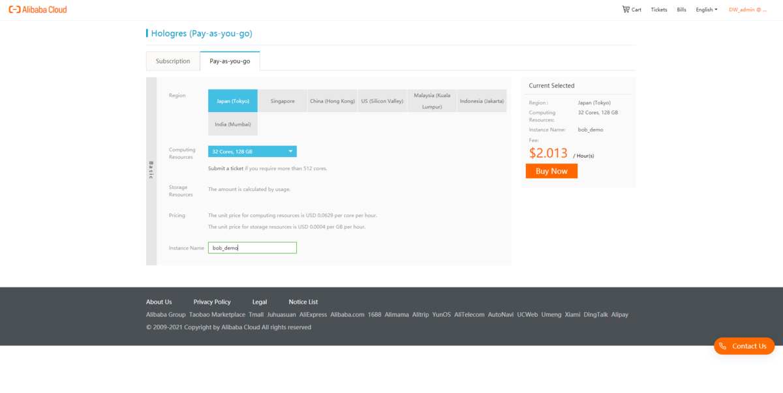The image size is (783, 393).
Task: Click the Current Selected panel heading
Action: pos(552,85)
